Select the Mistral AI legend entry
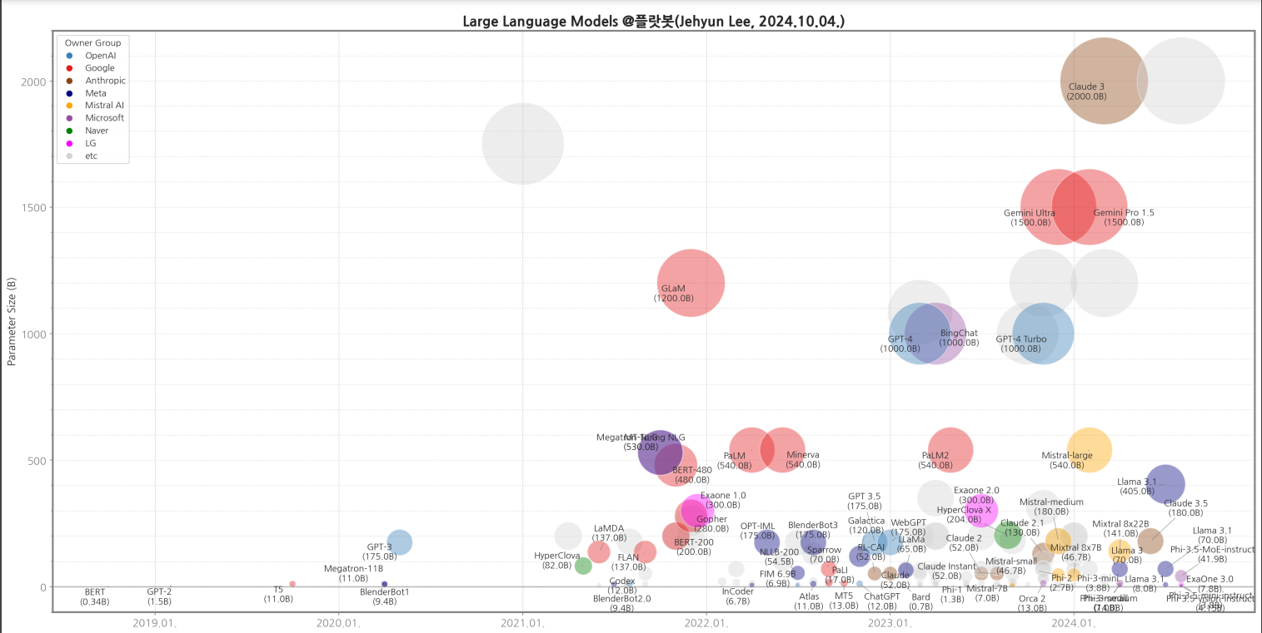The image size is (1262, 633). [x=94, y=106]
